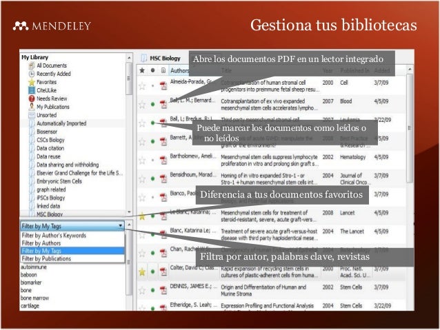
Task: Open the Filter by My Tags dropdown
Action: 72,226
